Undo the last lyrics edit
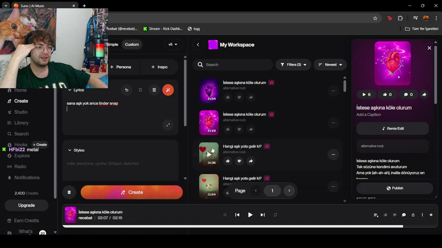The width and height of the screenshot is (442, 248). [x=126, y=90]
